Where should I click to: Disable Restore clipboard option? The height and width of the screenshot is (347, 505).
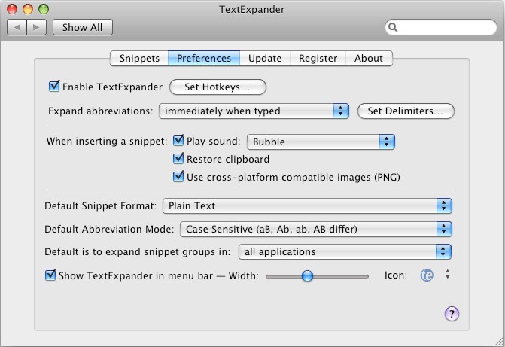pos(178,159)
